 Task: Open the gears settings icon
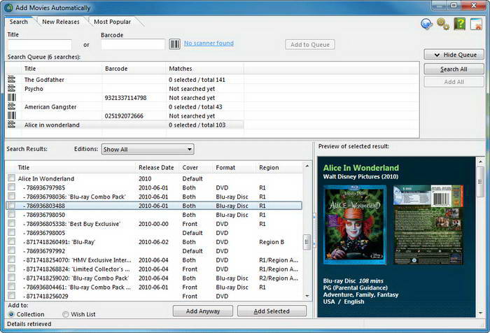tap(443, 24)
